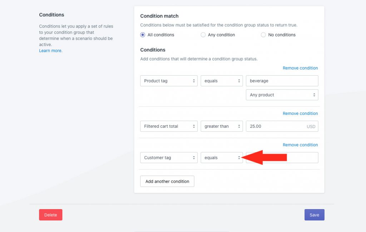The height and width of the screenshot is (232, 366).
Task: Click the Save button
Action: [x=314, y=215]
